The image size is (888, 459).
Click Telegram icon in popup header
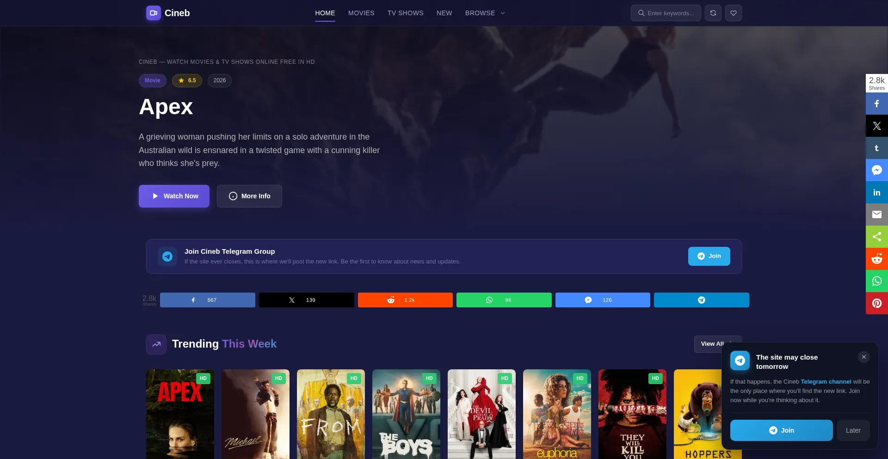[740, 361]
